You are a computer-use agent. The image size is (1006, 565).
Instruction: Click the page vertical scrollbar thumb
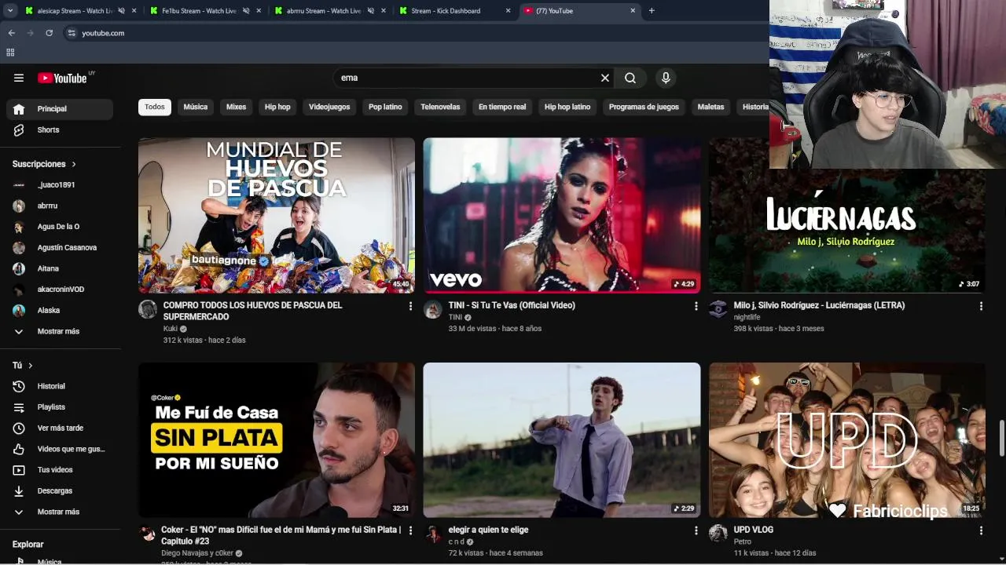(1001, 438)
